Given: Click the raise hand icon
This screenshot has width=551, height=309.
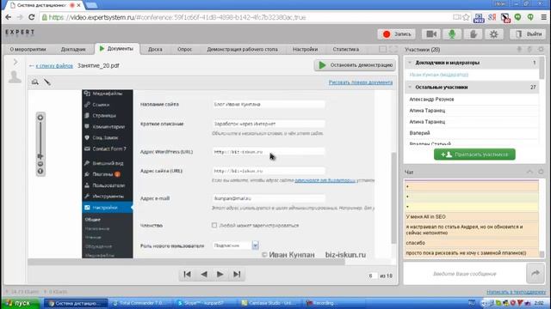Looking at the screenshot, I should pyautogui.click(x=473, y=34).
